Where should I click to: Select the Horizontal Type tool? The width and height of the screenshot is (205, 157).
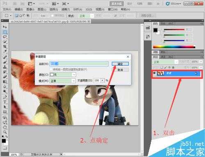pyautogui.click(x=5, y=102)
